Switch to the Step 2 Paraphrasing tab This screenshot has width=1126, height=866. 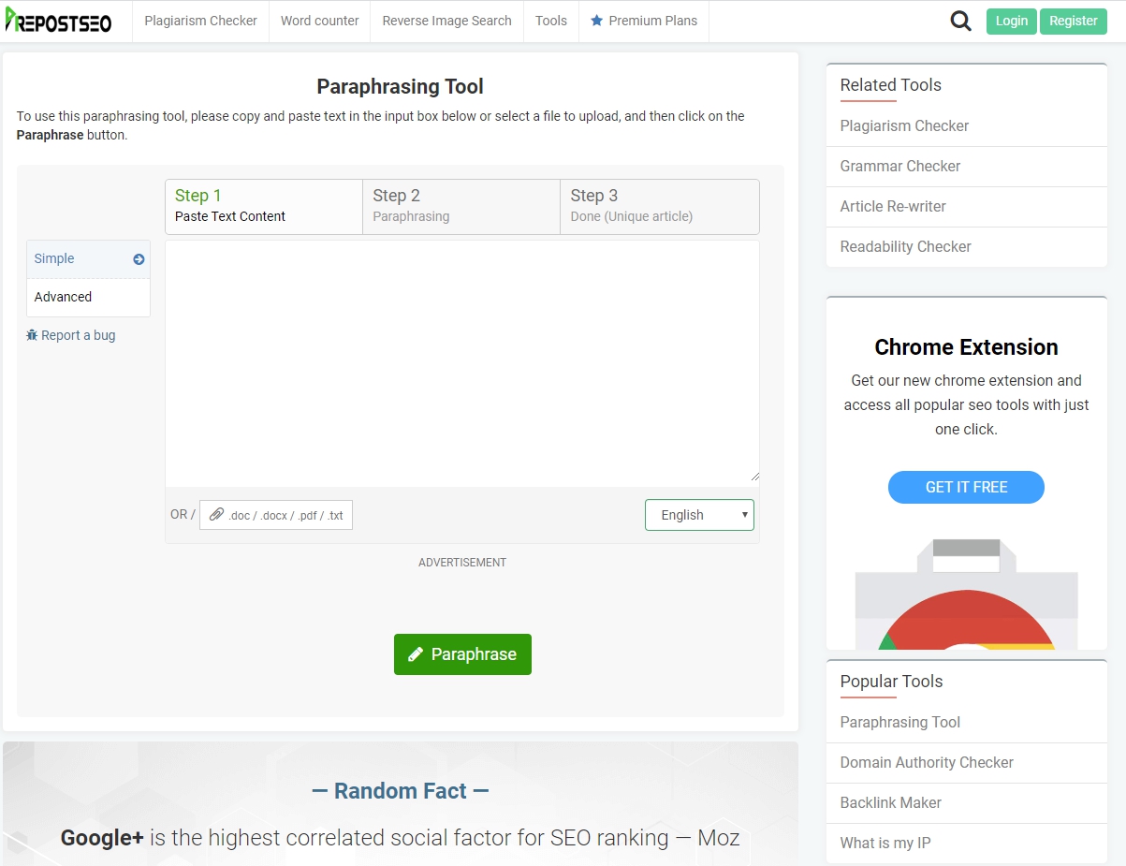[x=461, y=206]
